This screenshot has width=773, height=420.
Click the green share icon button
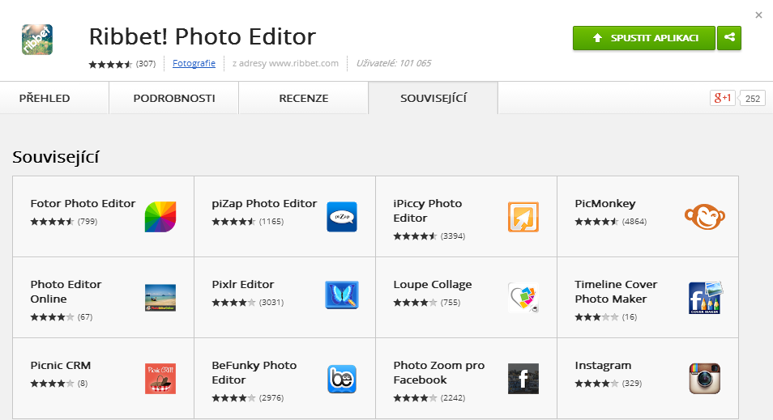point(729,38)
